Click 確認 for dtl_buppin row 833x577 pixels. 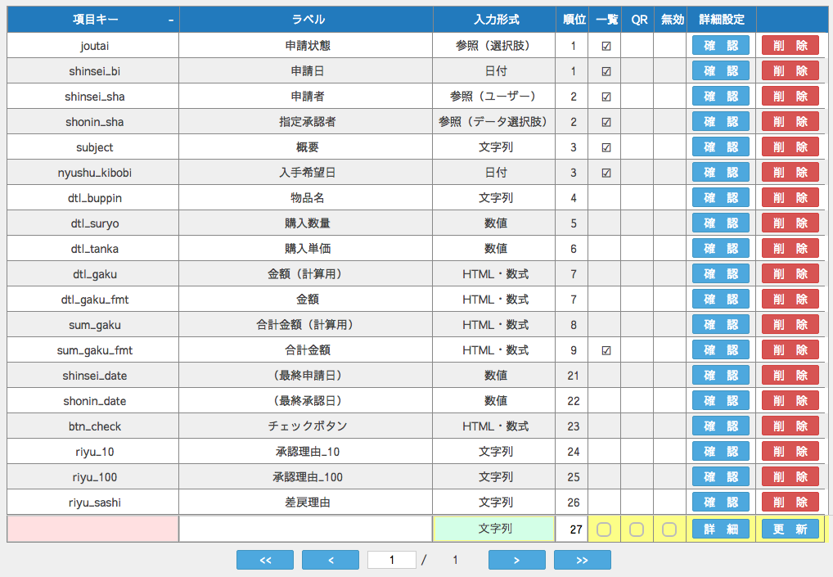pos(720,197)
